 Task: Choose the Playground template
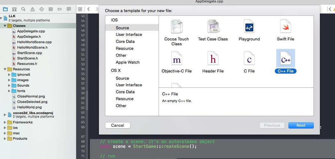[x=249, y=30]
